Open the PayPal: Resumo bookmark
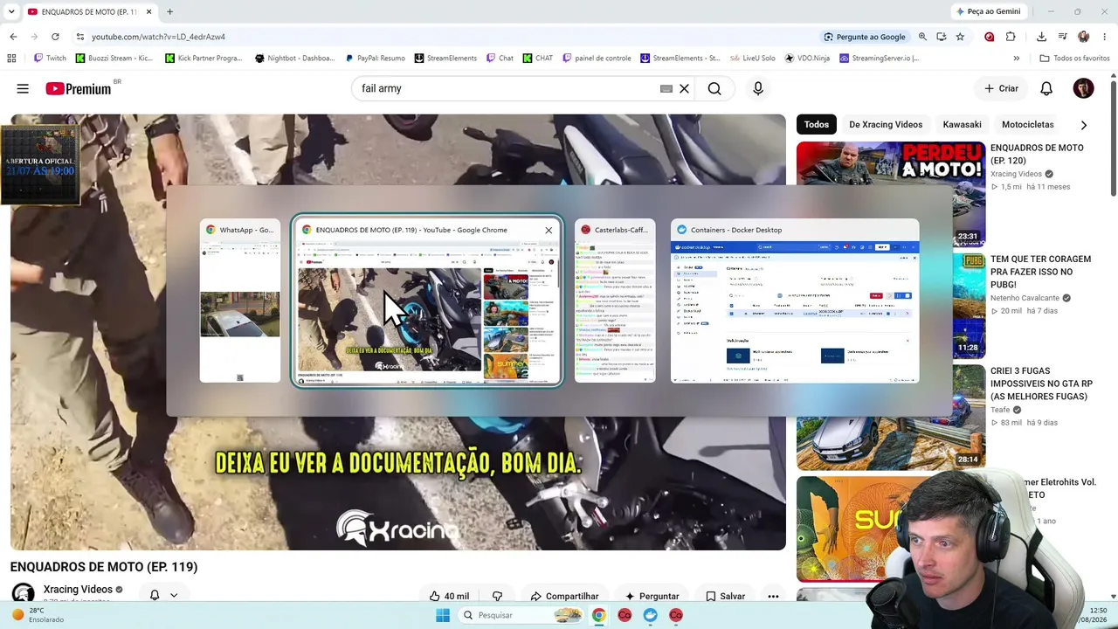This screenshot has height=629, width=1118. [x=375, y=59]
